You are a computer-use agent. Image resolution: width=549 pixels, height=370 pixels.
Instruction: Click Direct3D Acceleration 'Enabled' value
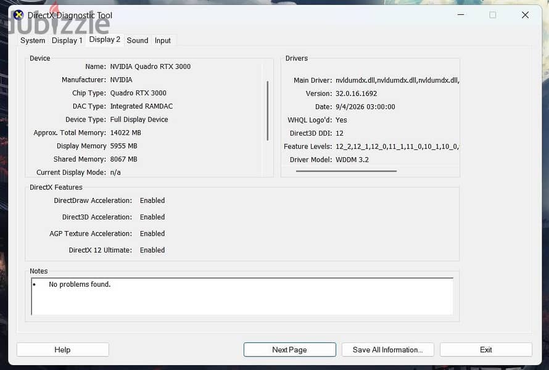coord(152,217)
